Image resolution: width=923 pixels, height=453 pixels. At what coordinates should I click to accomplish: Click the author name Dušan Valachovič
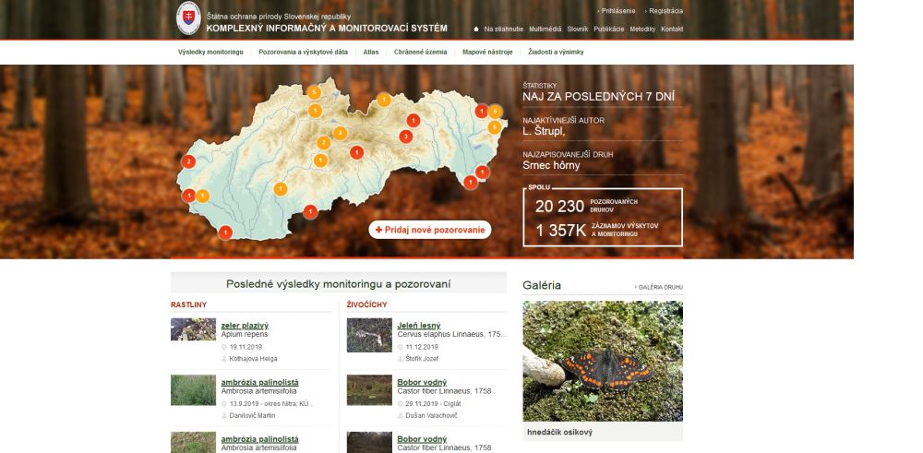[x=431, y=415]
